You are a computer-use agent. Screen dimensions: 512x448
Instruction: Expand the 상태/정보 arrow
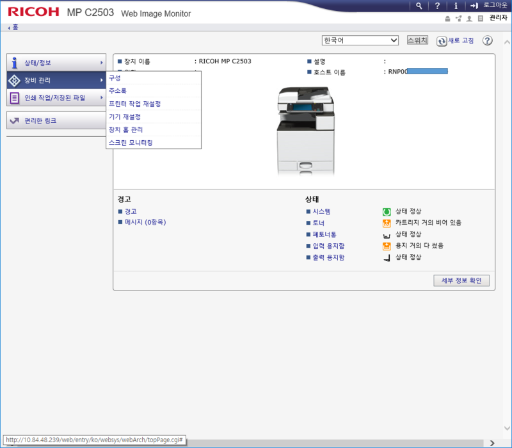(x=102, y=63)
